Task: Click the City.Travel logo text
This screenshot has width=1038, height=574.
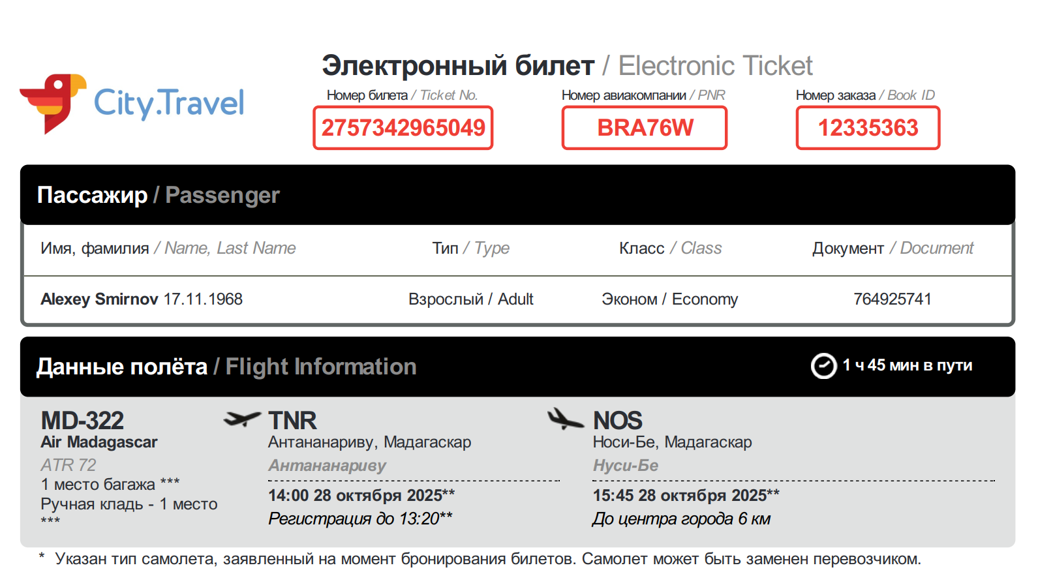Action: click(169, 103)
